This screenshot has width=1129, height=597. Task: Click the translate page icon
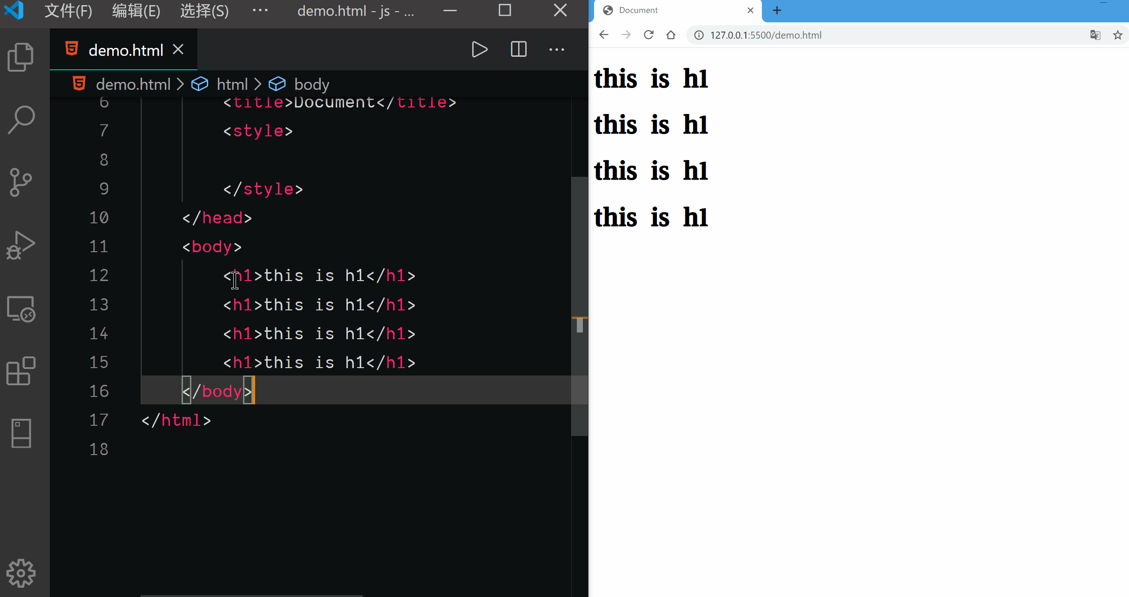[1095, 35]
